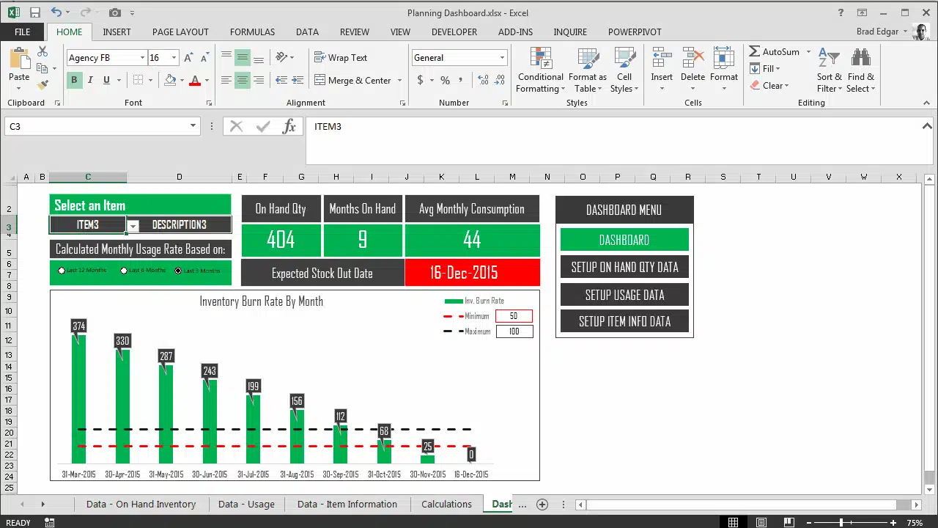Open Format cells menu
Viewport: 938px width, 528px height.
pyautogui.click(x=723, y=70)
